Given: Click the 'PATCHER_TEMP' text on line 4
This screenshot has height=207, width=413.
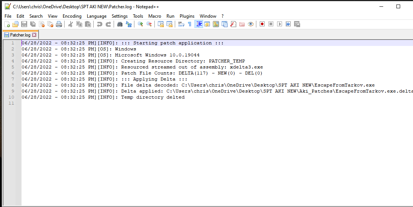Looking at the screenshot, I should (x=227, y=61).
